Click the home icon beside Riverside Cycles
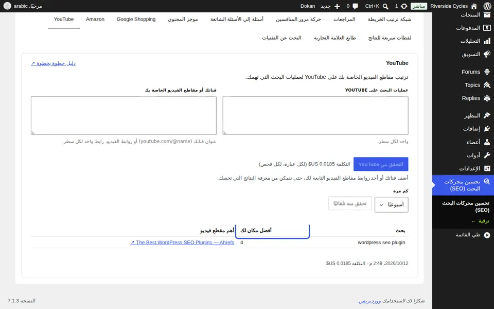Screen dimensions: 494x309 474,6
